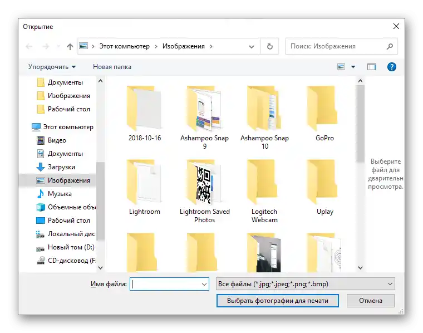
Task: Open the 'Упорядочить' menu
Action: 52,67
